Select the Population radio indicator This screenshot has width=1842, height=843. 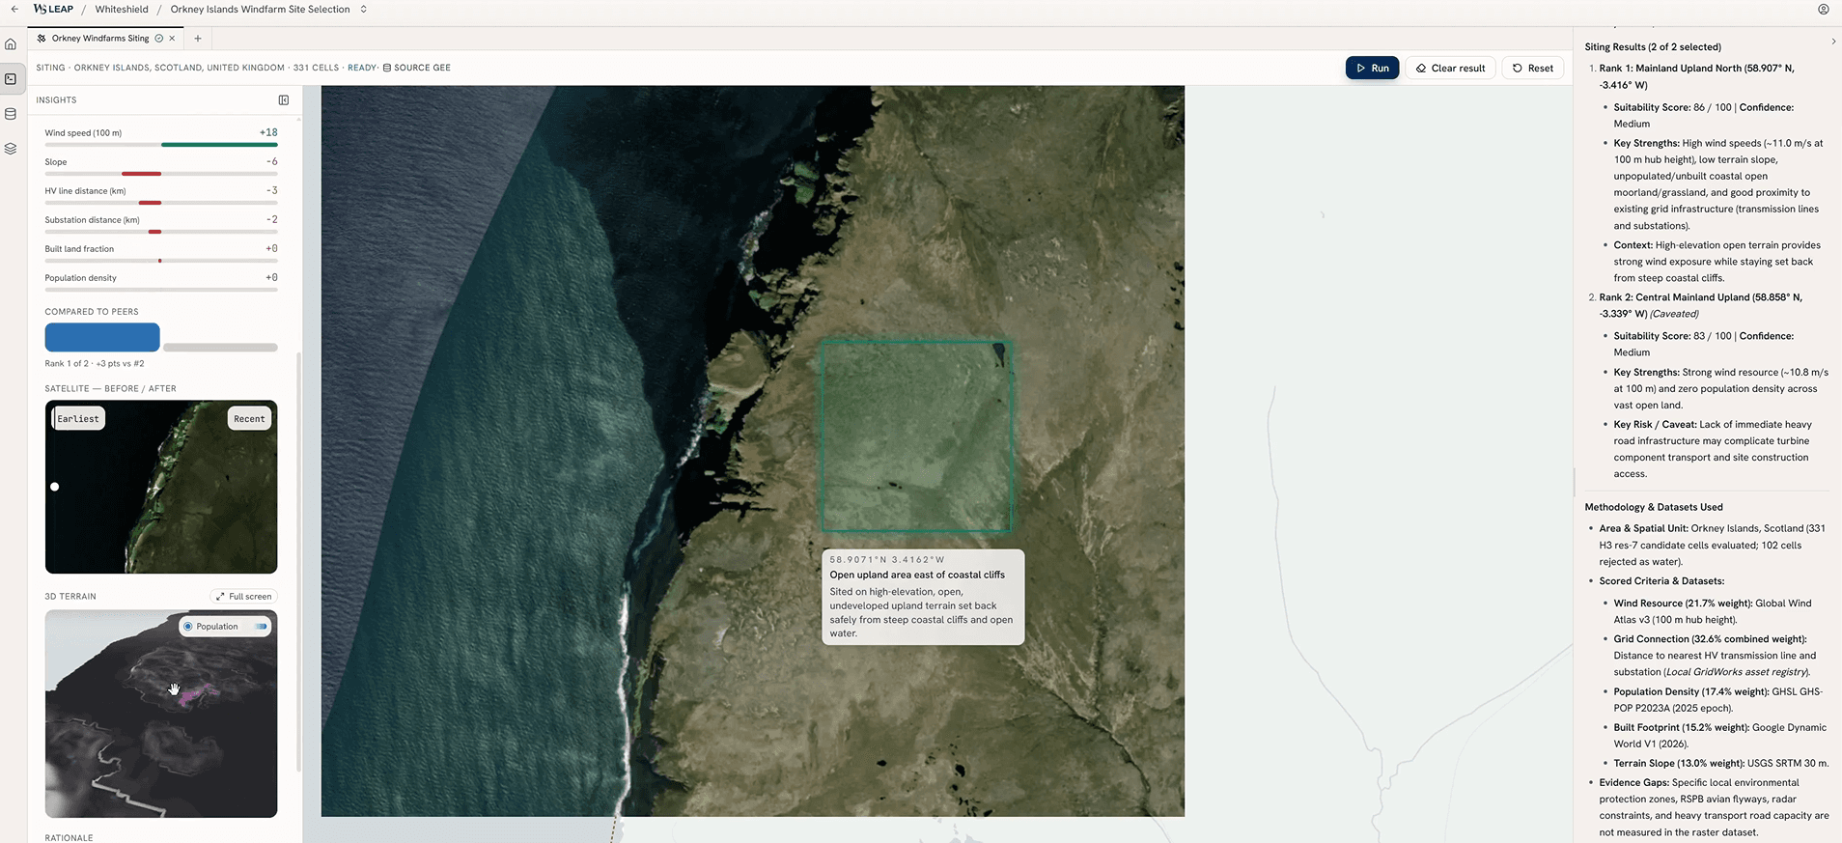click(188, 627)
